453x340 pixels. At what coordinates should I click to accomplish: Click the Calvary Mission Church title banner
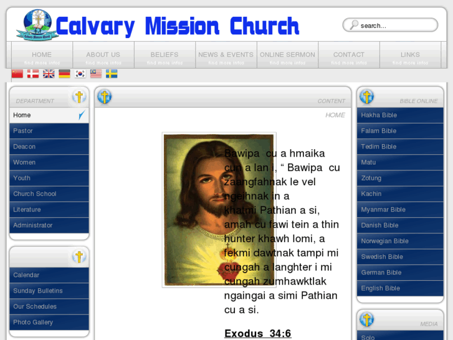pos(178,27)
